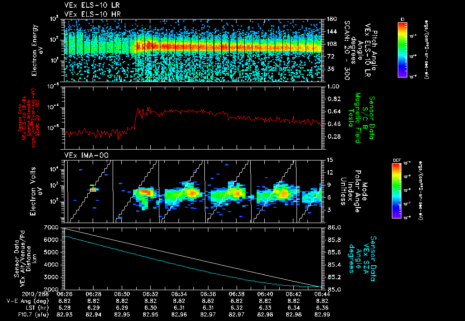Click SZA axis tick '85.4'
The width and height of the screenshot is (465, 321).
pyautogui.click(x=334, y=265)
